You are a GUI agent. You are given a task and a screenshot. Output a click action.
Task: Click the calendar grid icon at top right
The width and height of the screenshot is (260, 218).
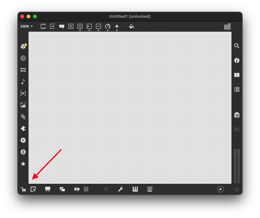[x=227, y=26]
